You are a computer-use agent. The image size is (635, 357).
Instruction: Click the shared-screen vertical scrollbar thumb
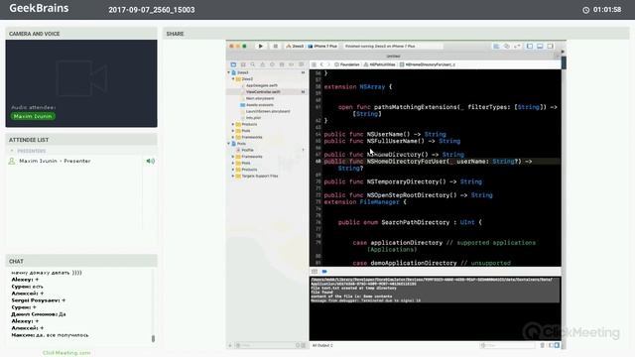point(564,61)
